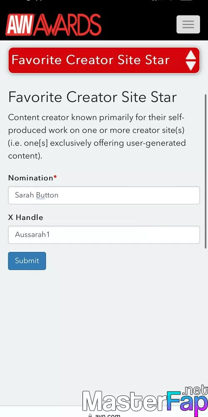Open the hamburger navigation menu
208x417 pixels.
tap(188, 24)
